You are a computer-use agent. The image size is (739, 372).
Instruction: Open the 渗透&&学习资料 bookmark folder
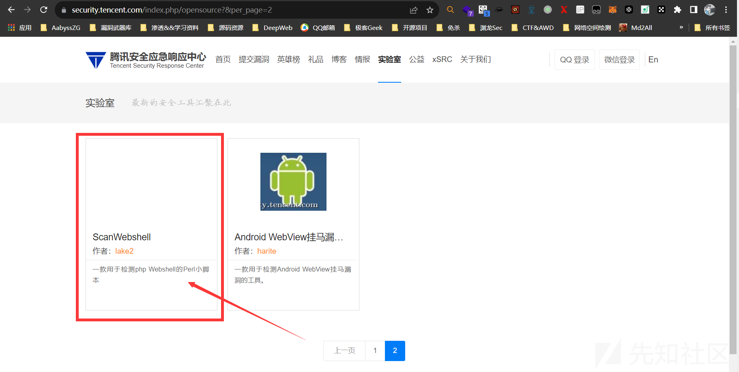coord(169,28)
